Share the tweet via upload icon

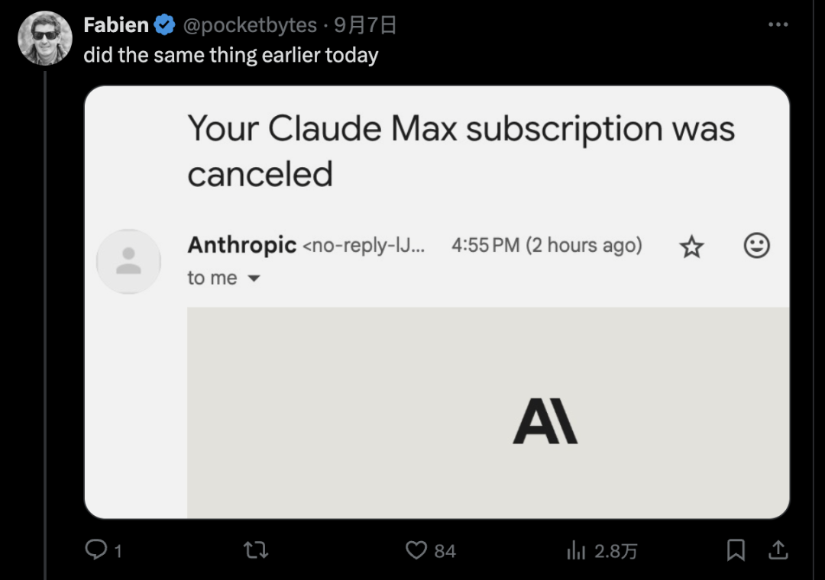click(778, 550)
